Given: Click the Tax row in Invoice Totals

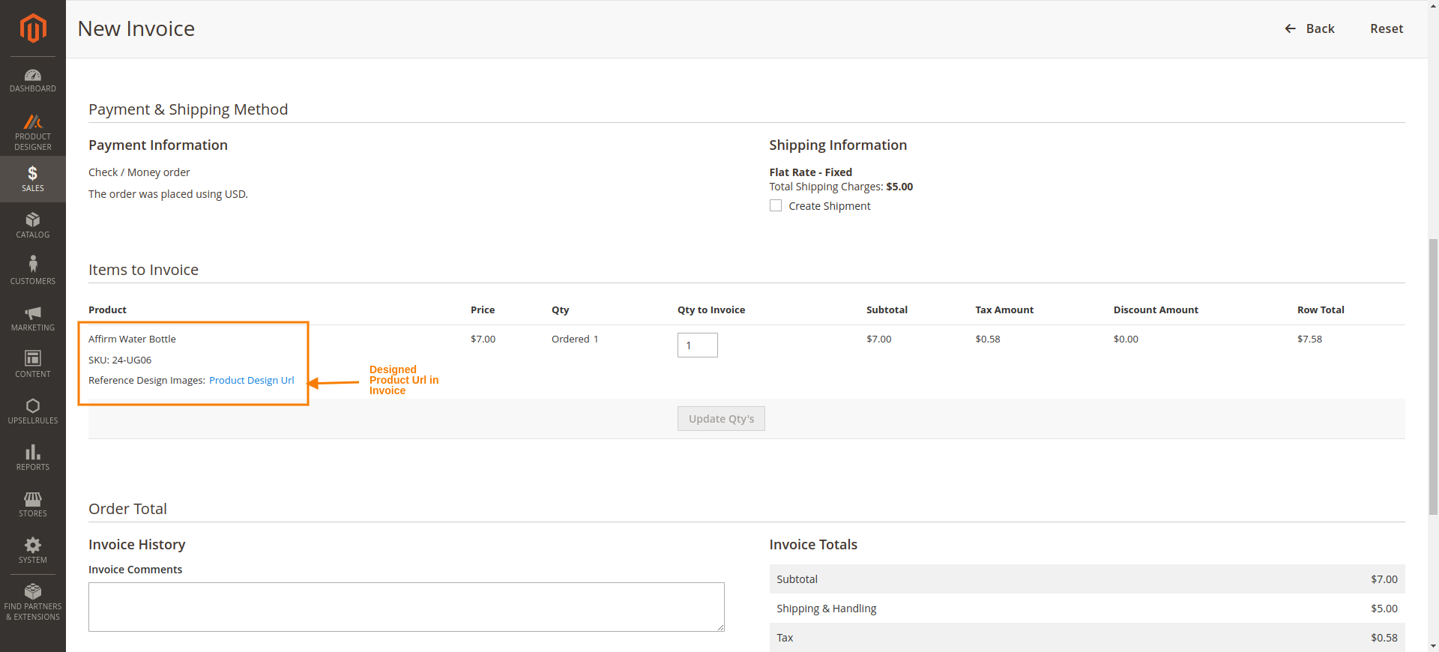Looking at the screenshot, I should 1087,638.
